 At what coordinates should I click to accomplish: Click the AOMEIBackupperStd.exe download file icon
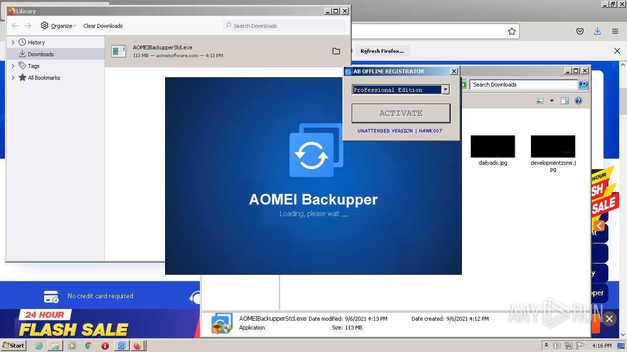point(119,51)
